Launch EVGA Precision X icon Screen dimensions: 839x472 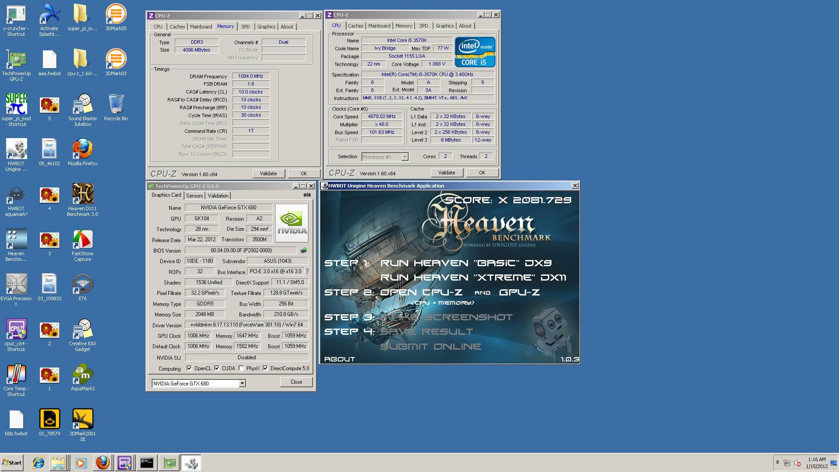coord(16,285)
